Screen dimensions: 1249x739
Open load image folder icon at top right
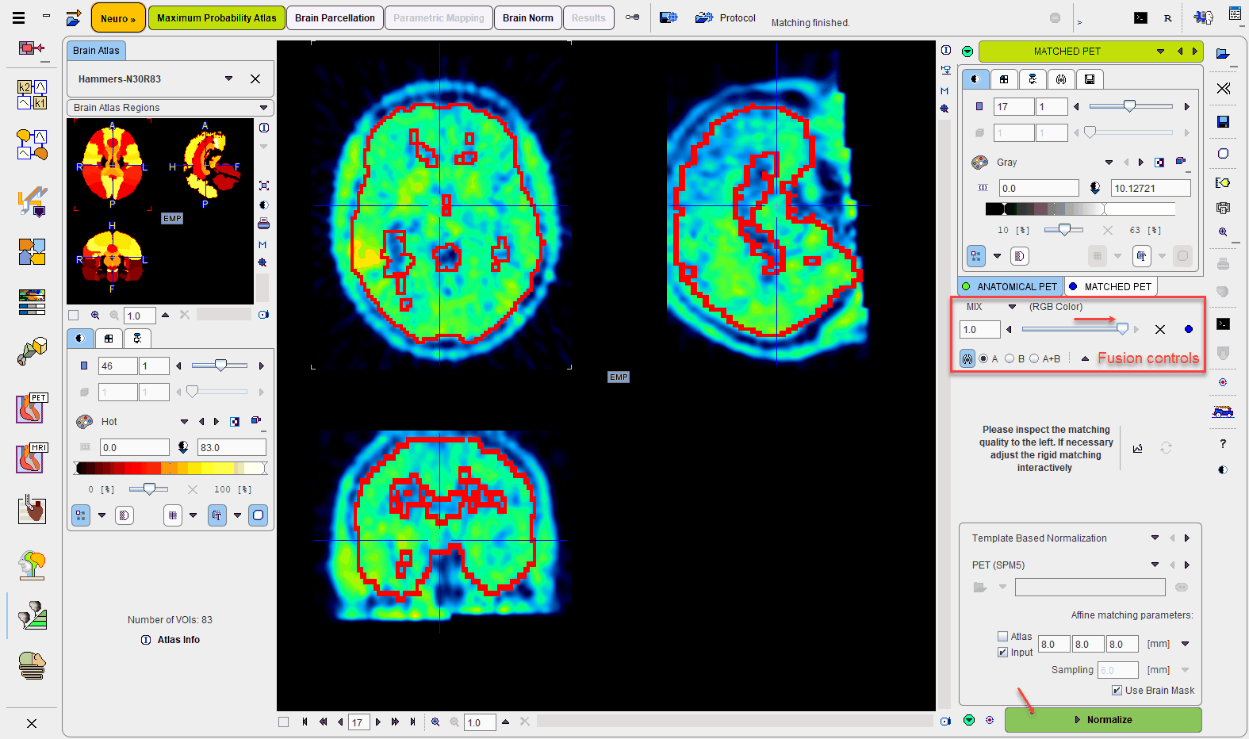1223,53
